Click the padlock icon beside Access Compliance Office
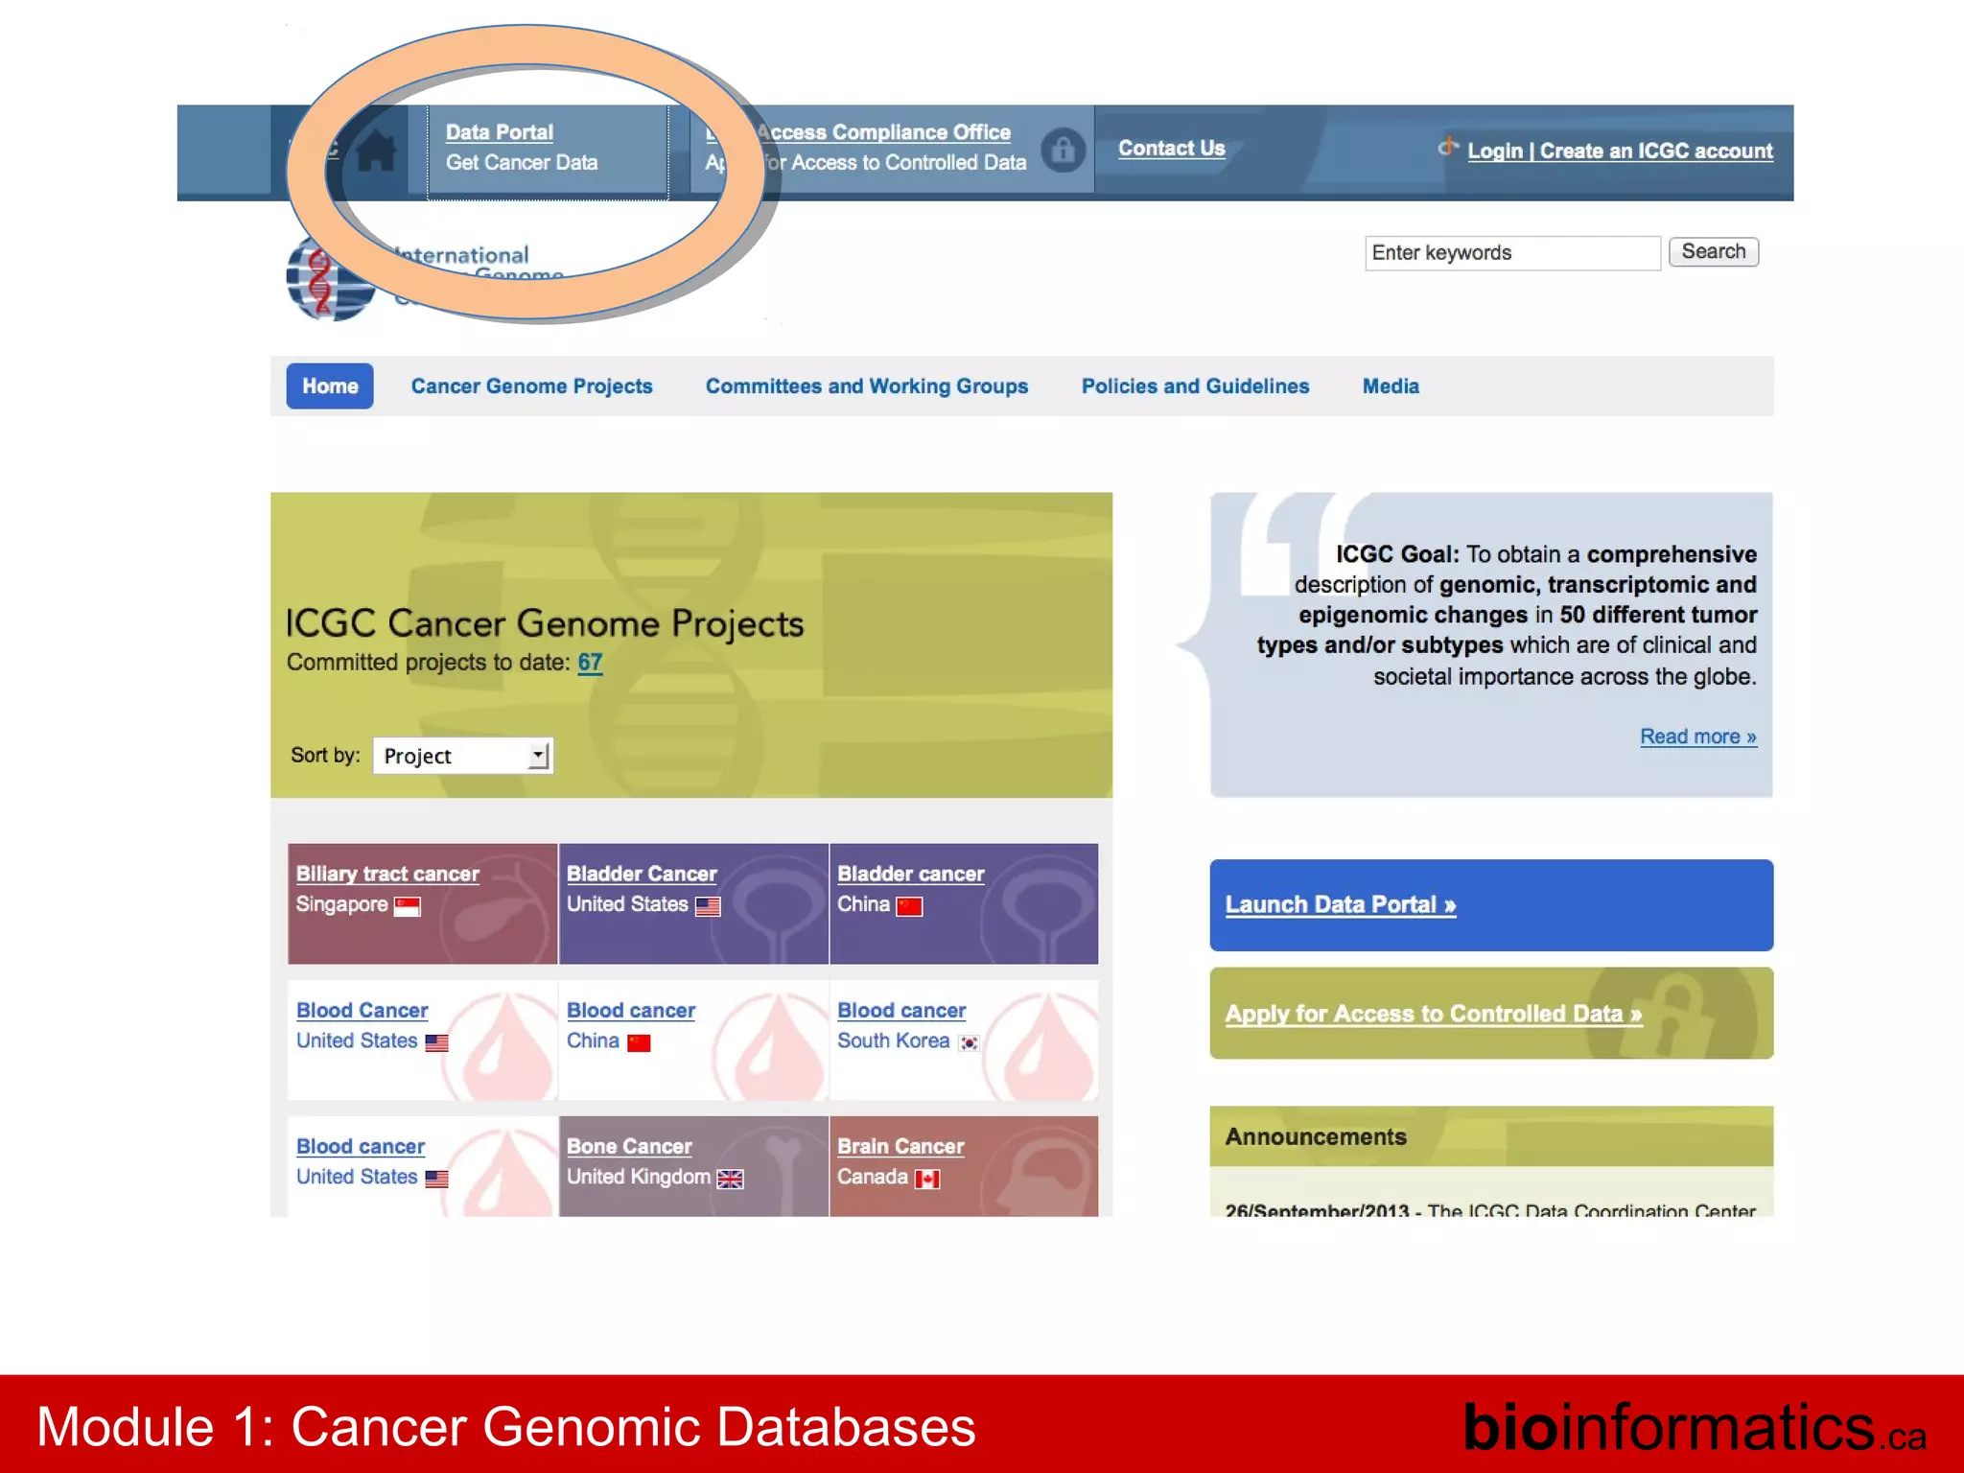 pos(1063,150)
